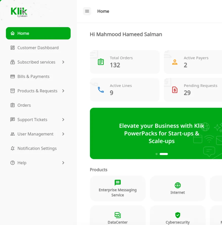The height and width of the screenshot is (225, 222).
Task: Click the Help question mark icon
Action: tap(12, 163)
